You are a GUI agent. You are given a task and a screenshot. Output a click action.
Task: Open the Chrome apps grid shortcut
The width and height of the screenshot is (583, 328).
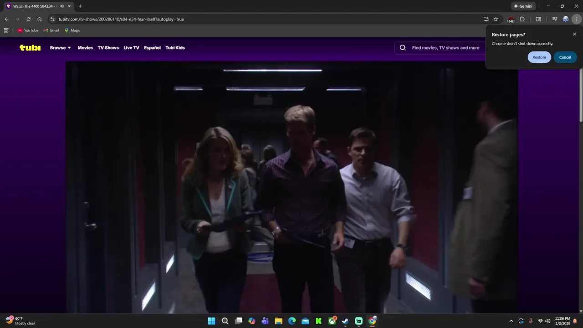(x=6, y=31)
